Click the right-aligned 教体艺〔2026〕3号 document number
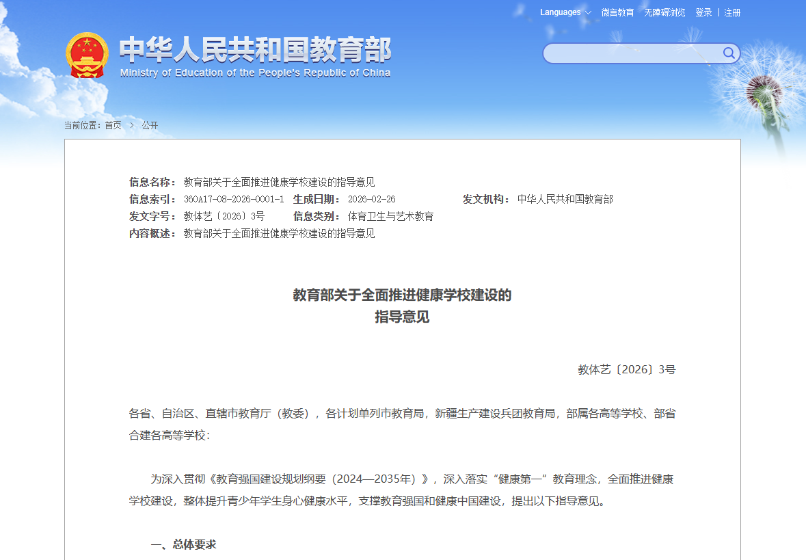This screenshot has width=806, height=560. (x=626, y=369)
